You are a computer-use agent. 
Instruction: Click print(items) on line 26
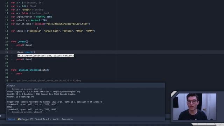click(24, 59)
